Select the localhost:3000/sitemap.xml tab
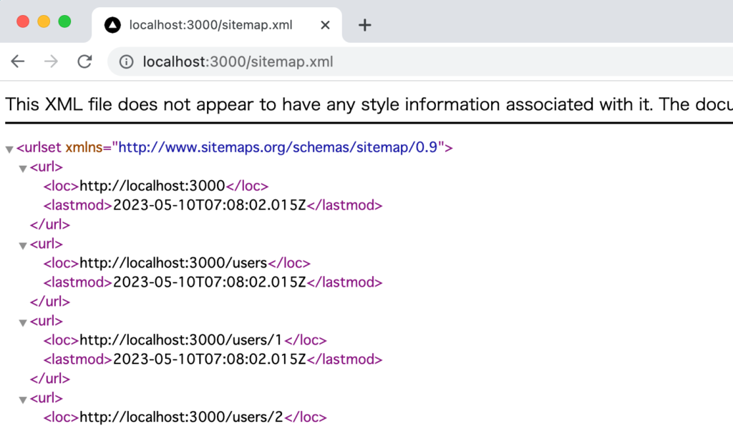733x426 pixels. 208,24
